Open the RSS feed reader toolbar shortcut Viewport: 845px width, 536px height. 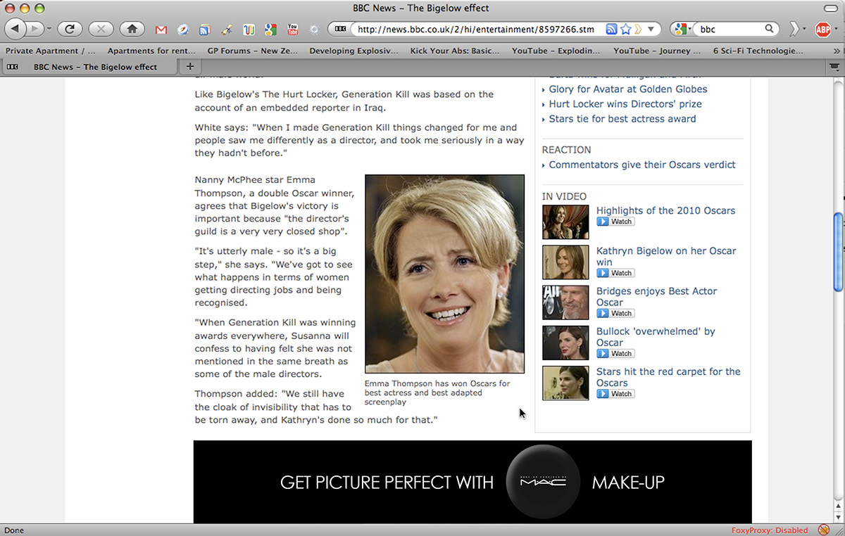(x=204, y=30)
